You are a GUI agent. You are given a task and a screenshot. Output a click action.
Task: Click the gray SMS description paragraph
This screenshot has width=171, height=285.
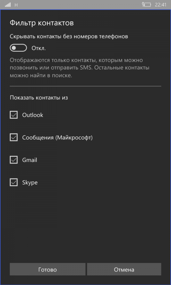[x=79, y=68]
